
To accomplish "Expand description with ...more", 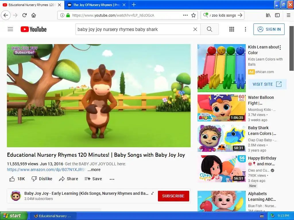I will (94, 170).
